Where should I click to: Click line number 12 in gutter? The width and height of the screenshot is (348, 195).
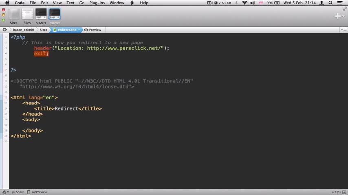[x=6, y=97]
